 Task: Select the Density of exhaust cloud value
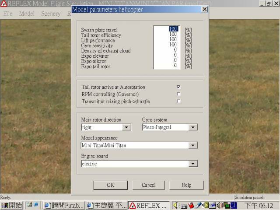[x=175, y=49]
